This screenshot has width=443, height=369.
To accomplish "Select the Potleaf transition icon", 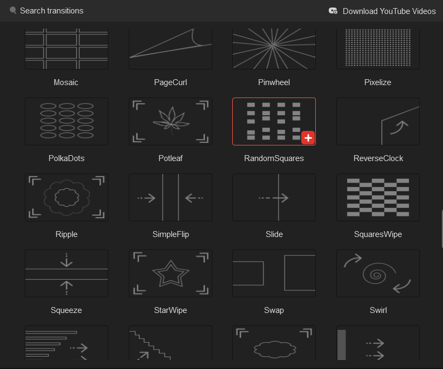I will click(x=170, y=121).
